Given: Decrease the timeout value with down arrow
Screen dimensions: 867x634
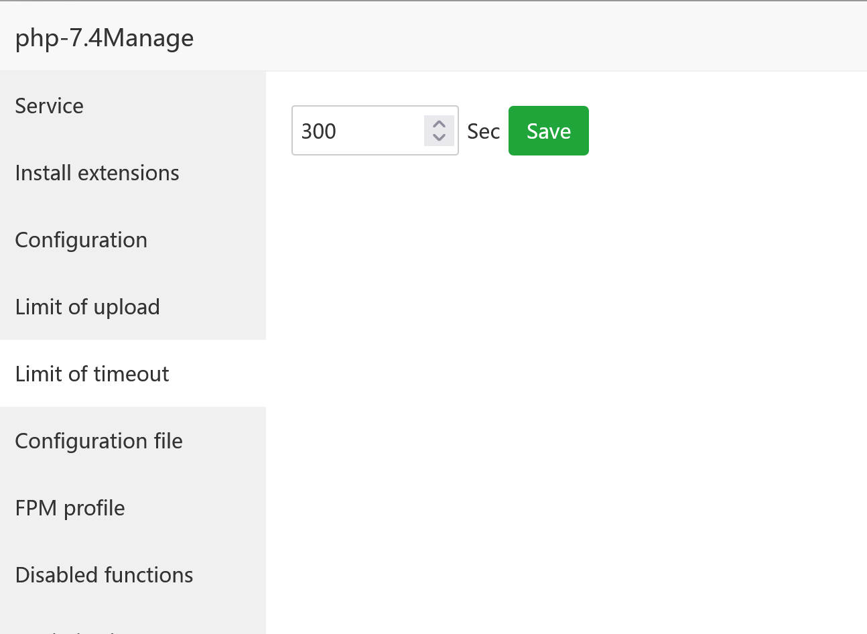Looking at the screenshot, I should [439, 137].
